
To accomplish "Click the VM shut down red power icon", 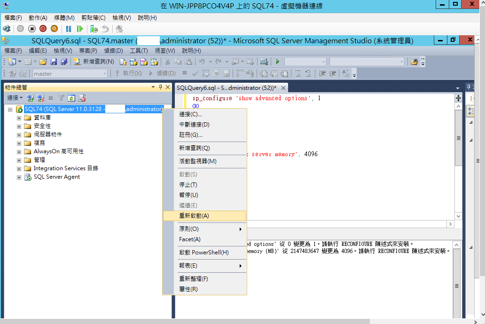I will tap(43, 29).
